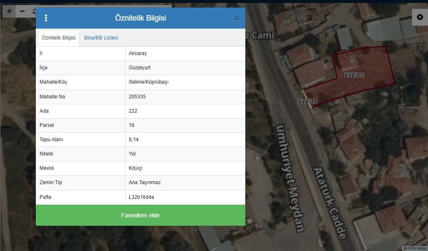Switch to the Bina/BB Listesi tab

tap(101, 38)
